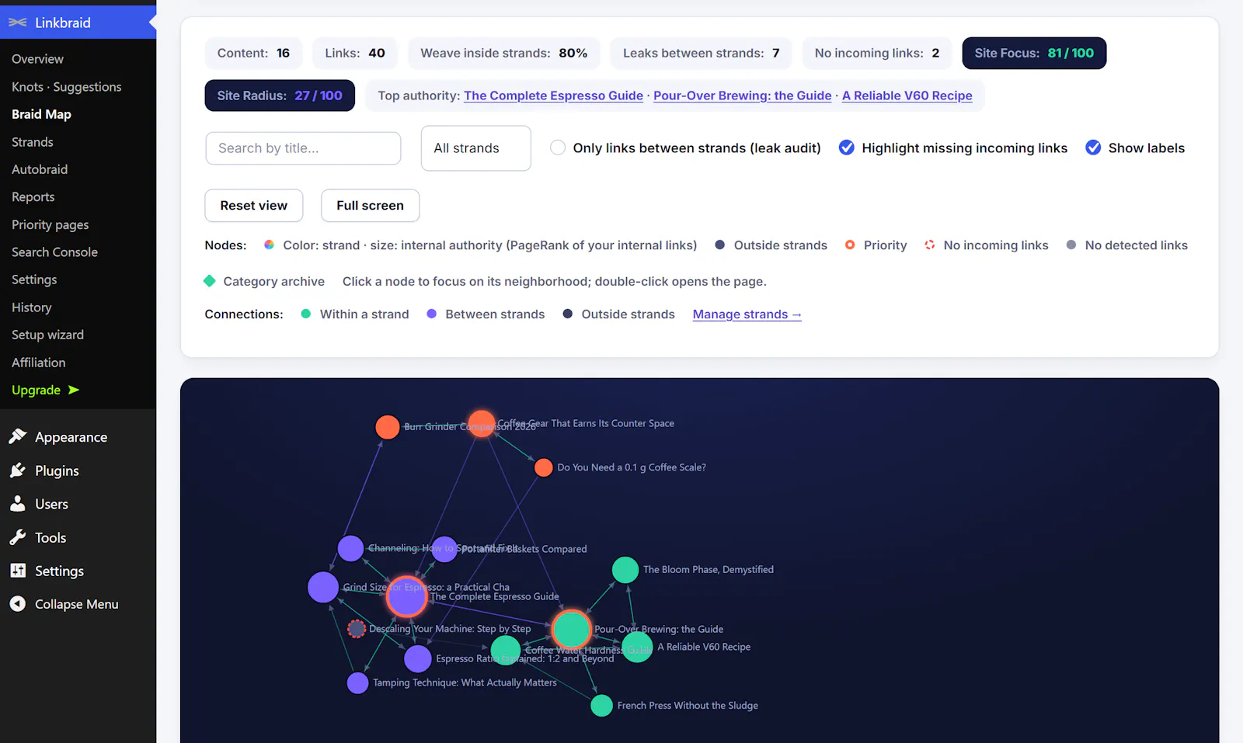Click the Linkbraid logo icon
This screenshot has width=1243, height=743.
(x=18, y=23)
